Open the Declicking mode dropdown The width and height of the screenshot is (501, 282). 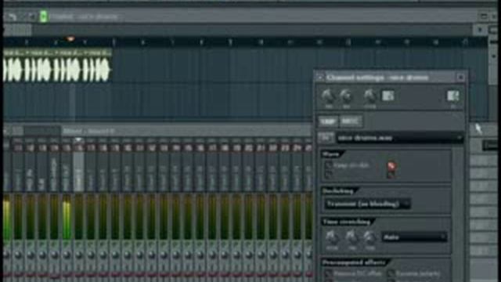[x=367, y=204]
